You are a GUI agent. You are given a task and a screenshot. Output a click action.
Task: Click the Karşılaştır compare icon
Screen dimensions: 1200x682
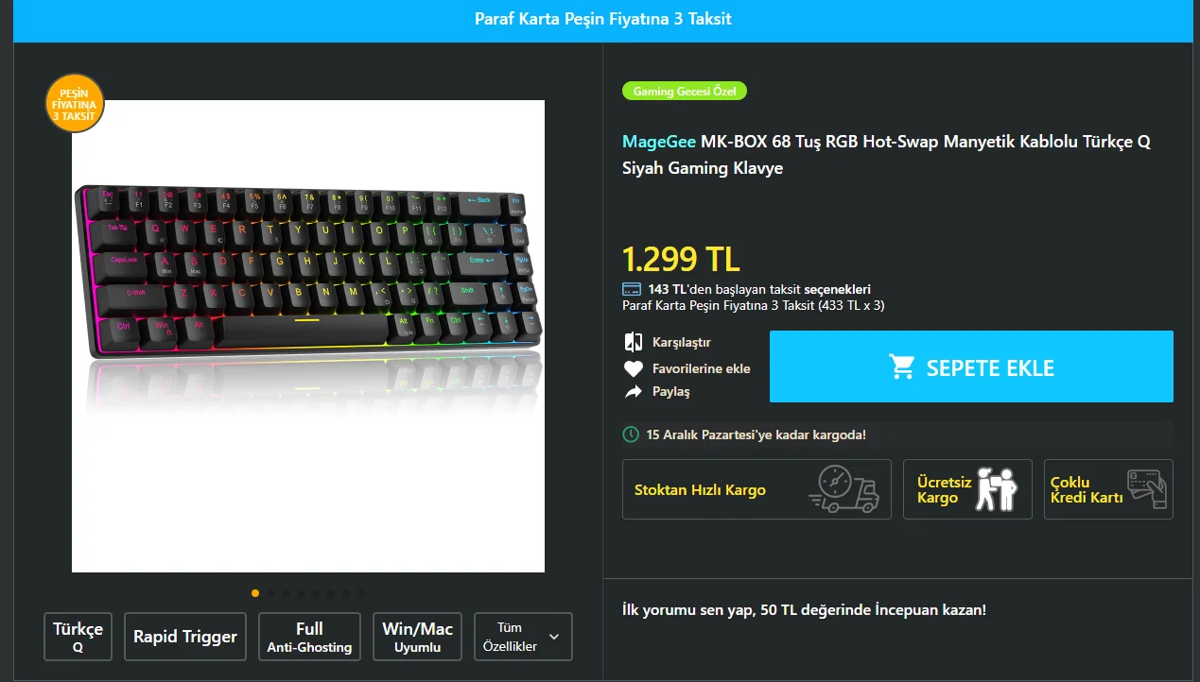tap(633, 342)
